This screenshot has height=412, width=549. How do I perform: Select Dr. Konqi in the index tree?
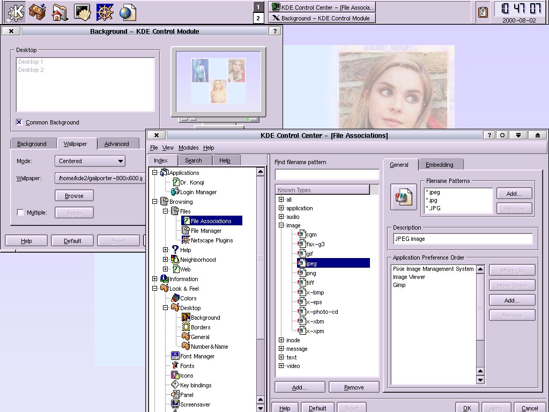point(192,182)
